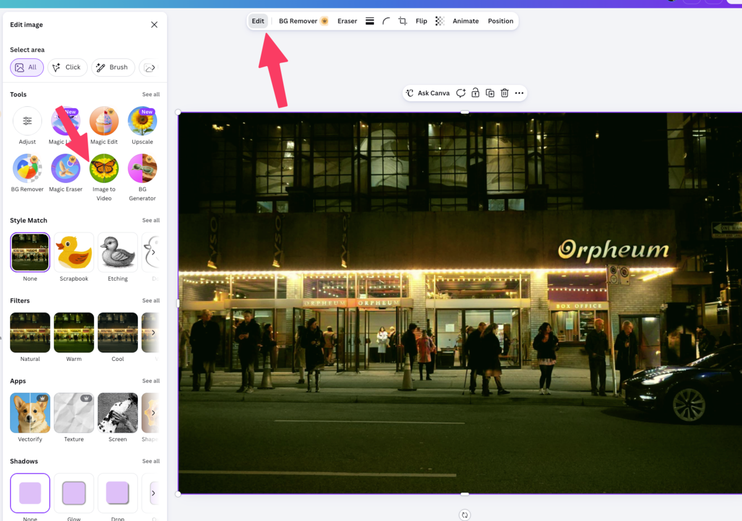The width and height of the screenshot is (742, 521).
Task: Click the border style lines icon
Action: pos(370,21)
